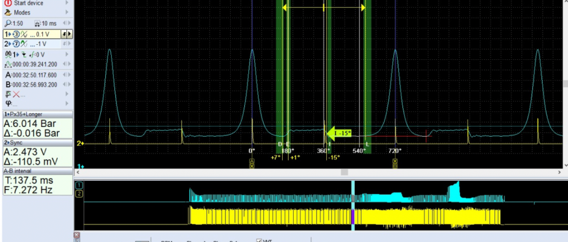The image size is (568, 242).
Task: Click cursor A time value 000:32:50.117.600
Action: (35, 74)
